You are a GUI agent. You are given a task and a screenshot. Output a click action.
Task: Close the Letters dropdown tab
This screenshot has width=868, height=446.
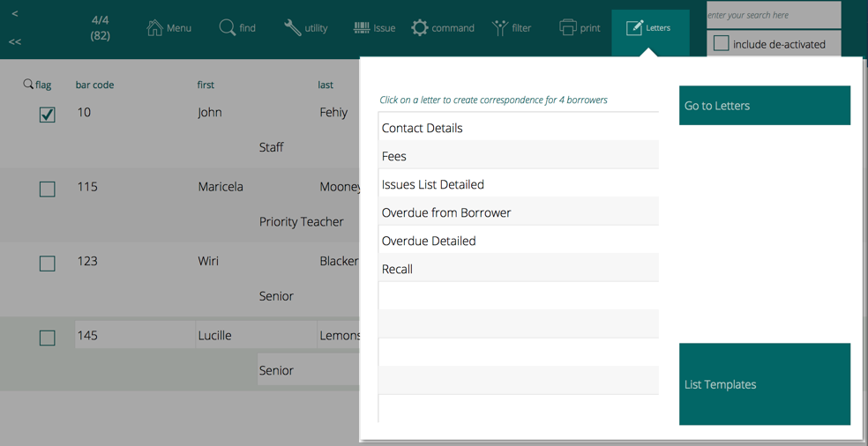[x=649, y=28]
